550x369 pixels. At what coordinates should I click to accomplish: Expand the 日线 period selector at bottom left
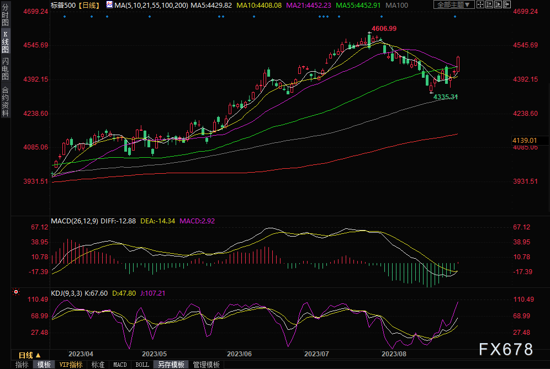30,355
